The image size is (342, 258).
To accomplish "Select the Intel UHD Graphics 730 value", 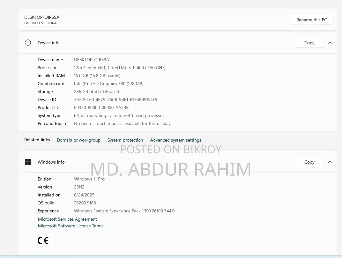I will pyautogui.click(x=108, y=84).
